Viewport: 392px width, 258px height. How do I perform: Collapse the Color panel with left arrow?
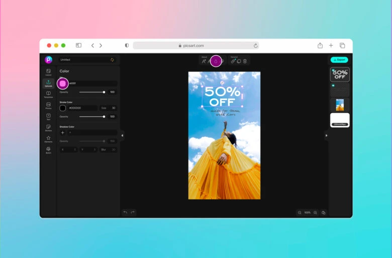[x=122, y=135]
